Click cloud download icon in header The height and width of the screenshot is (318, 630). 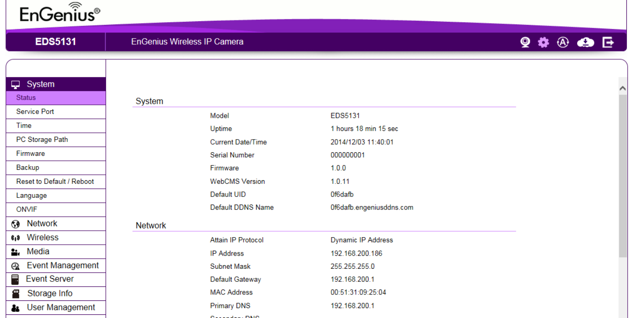[585, 42]
